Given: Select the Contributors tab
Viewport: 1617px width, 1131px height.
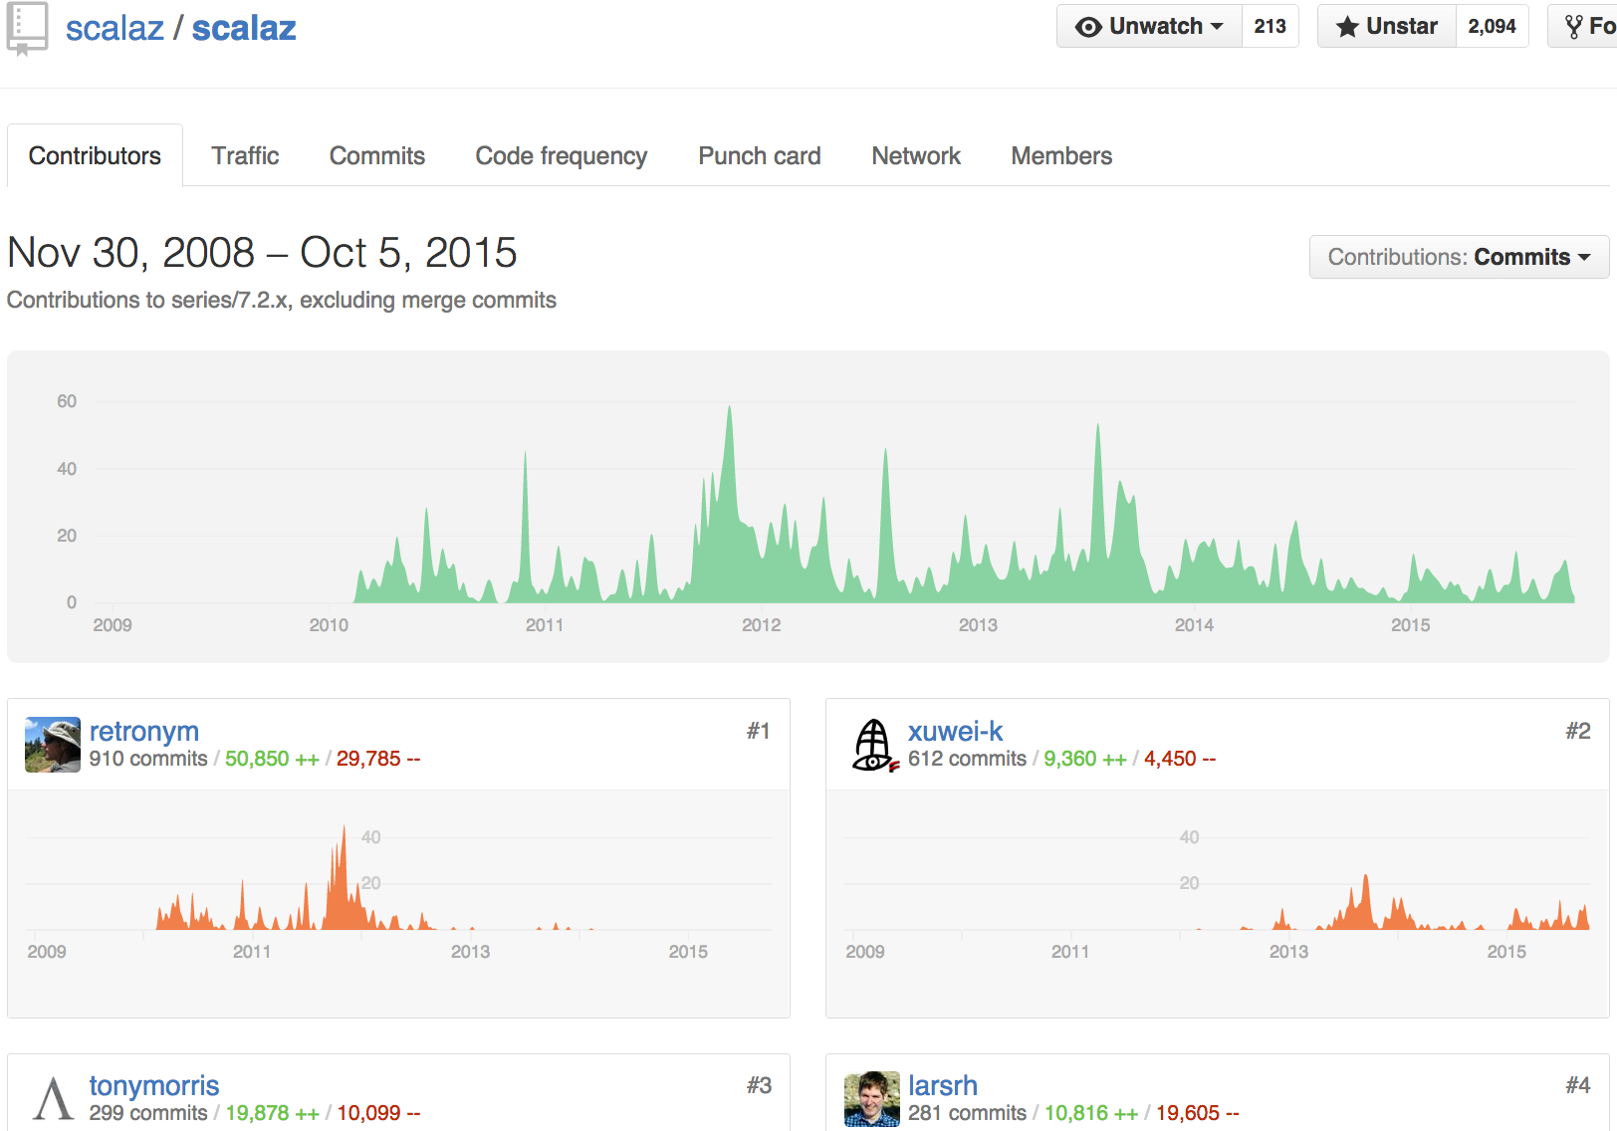Looking at the screenshot, I should coord(95,156).
